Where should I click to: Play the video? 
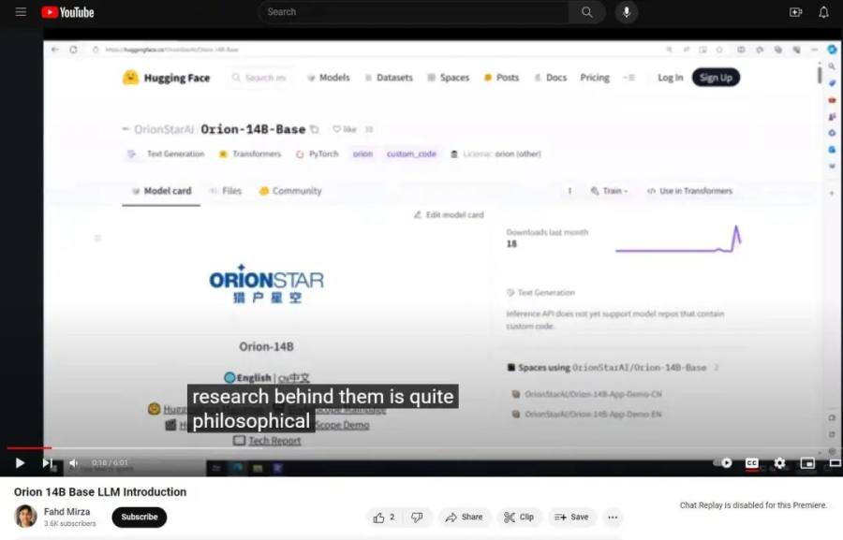pyautogui.click(x=20, y=462)
